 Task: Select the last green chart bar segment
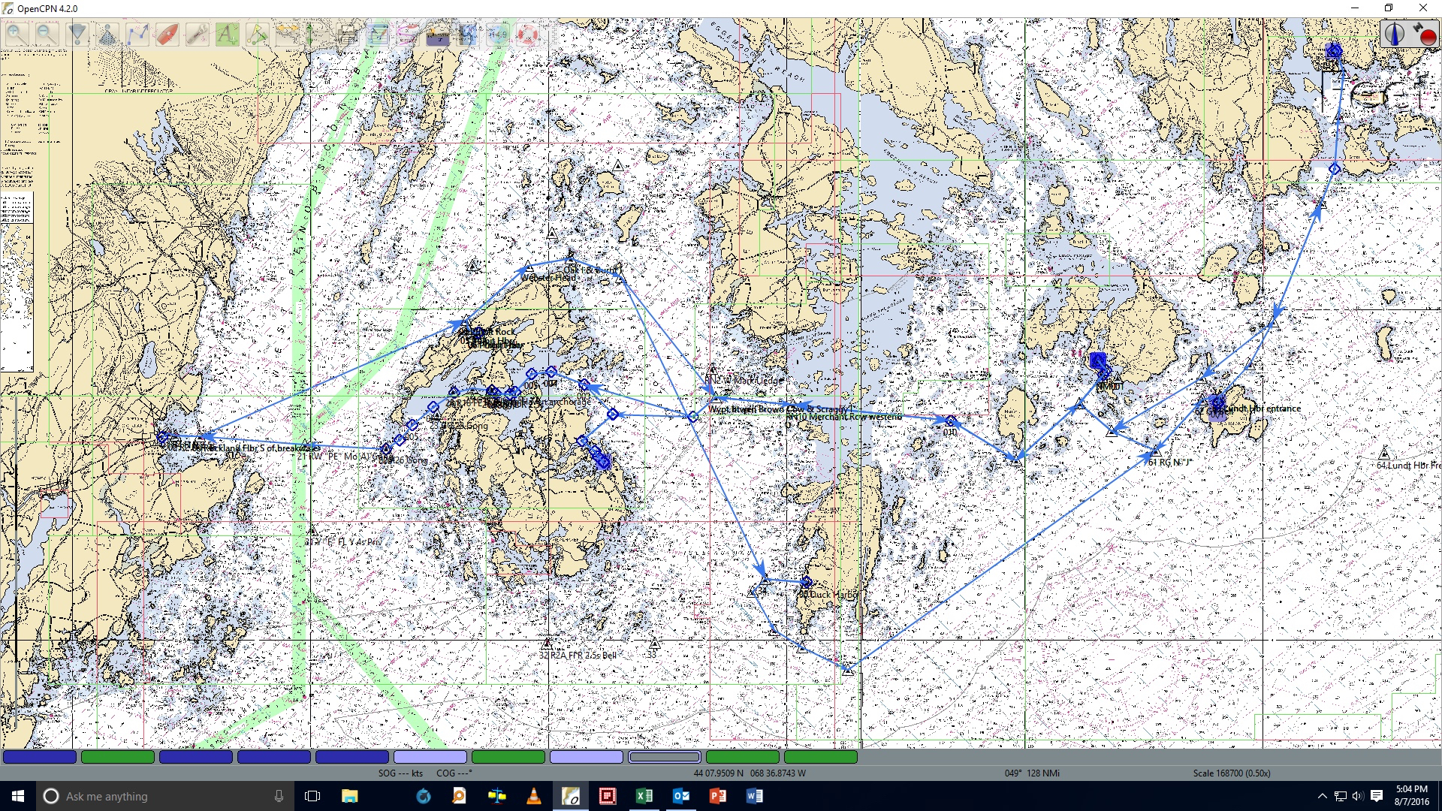point(820,757)
